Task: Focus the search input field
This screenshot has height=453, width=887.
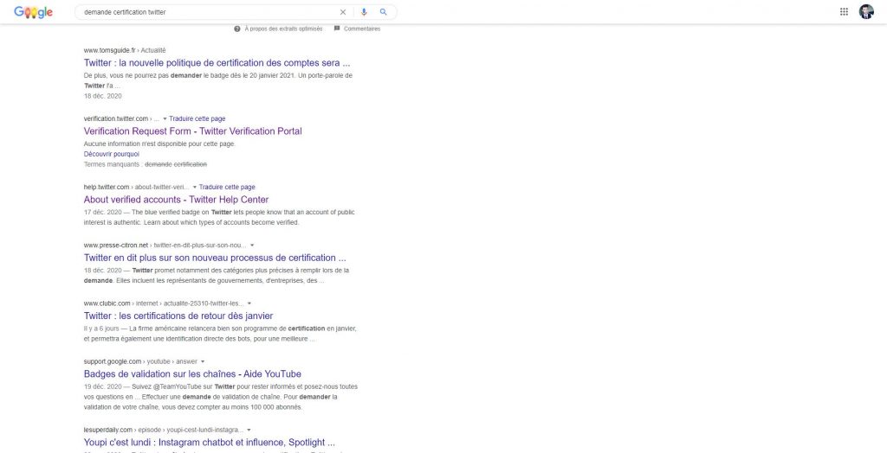Action: 208,12
